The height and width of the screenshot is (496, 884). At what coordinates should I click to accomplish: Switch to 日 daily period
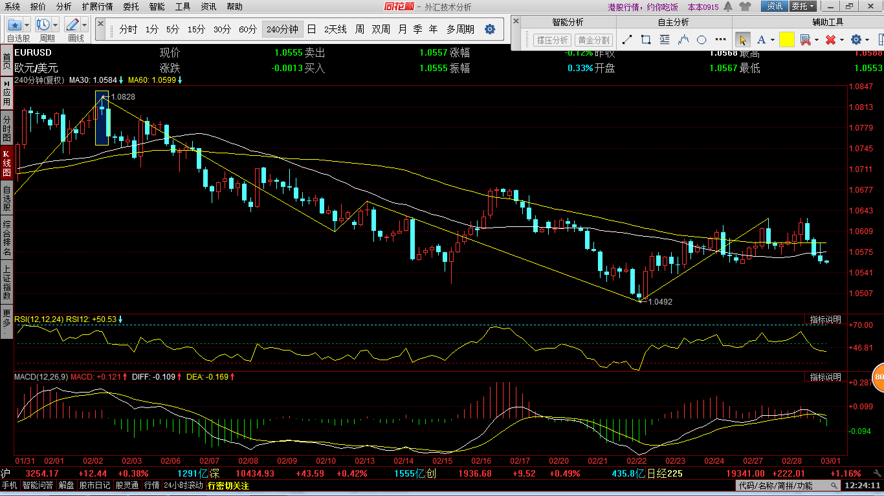click(x=311, y=29)
